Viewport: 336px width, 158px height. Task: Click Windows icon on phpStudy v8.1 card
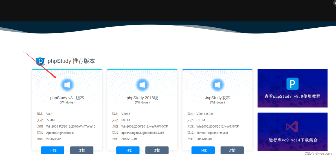[x=67, y=85]
